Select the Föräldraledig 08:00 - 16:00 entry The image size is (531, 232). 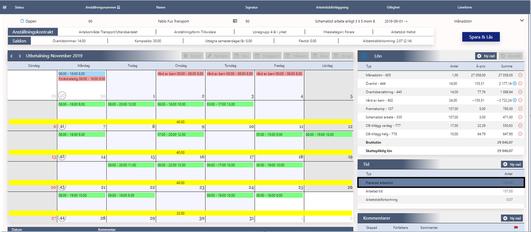[x=82, y=79]
